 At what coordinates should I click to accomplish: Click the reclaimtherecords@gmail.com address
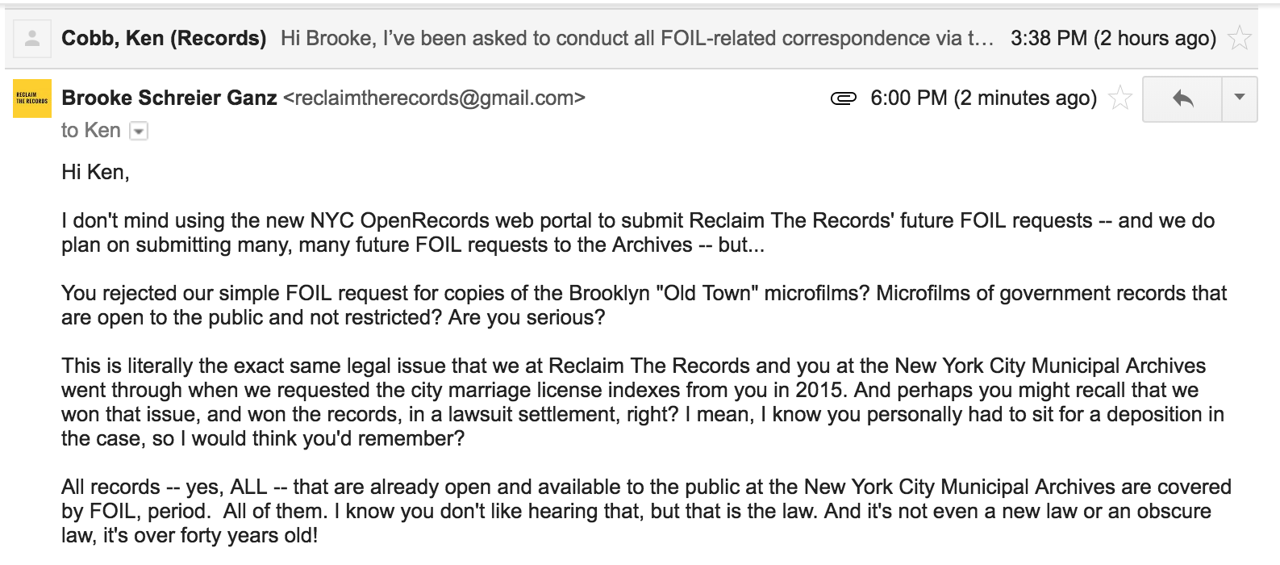435,98
